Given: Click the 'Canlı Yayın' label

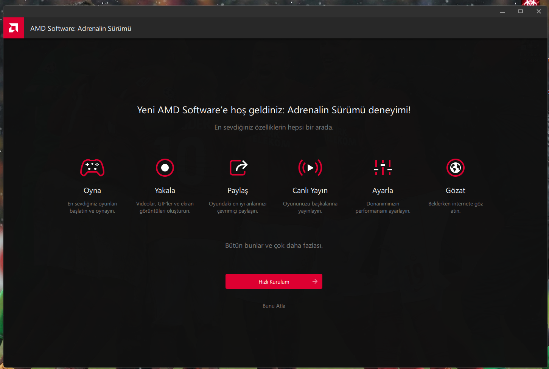Looking at the screenshot, I should coord(310,191).
